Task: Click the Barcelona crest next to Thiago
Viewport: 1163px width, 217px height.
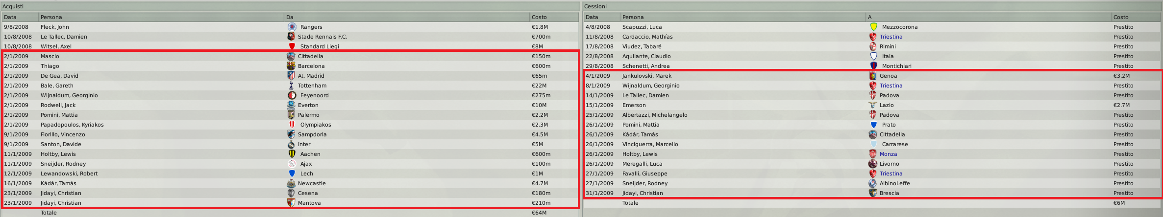Action: click(291, 66)
